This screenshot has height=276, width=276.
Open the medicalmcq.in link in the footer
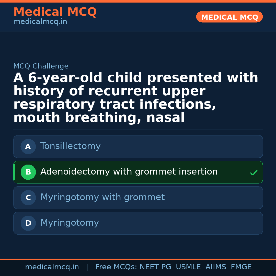(x=52, y=267)
